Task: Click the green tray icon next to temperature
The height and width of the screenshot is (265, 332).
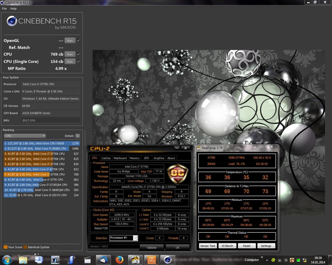Action: click(x=273, y=260)
